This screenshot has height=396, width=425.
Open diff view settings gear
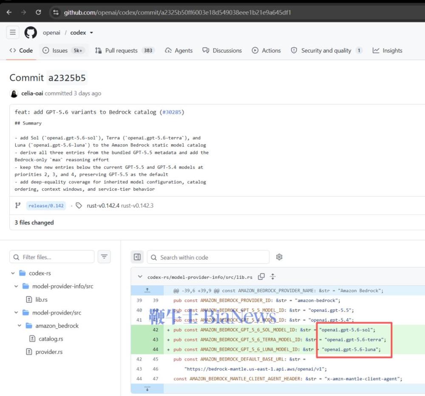[279, 257]
